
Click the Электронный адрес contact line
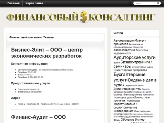[45, 70]
